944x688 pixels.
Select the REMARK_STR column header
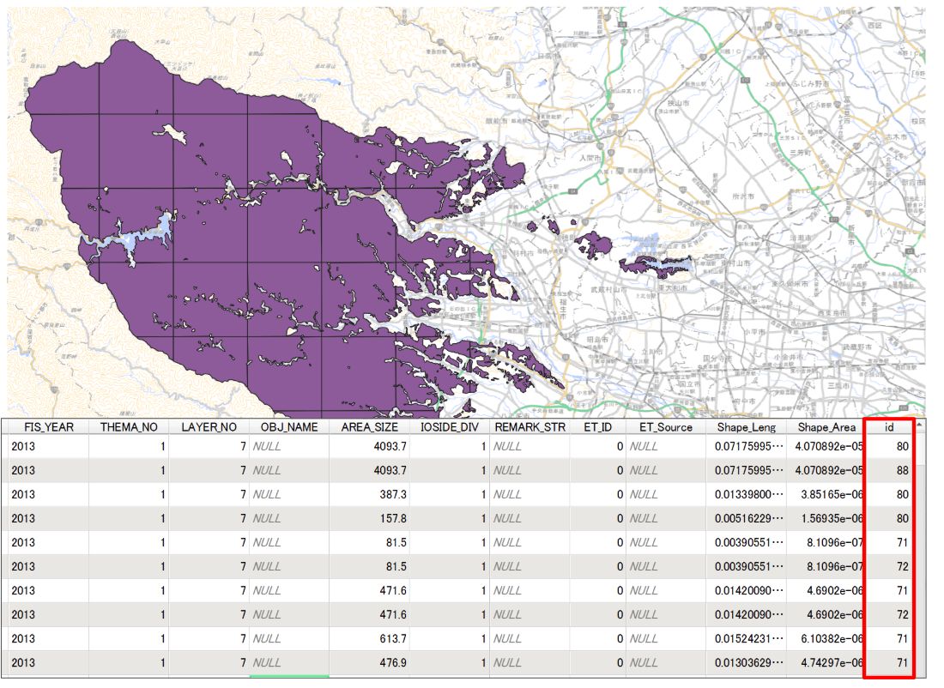(x=529, y=426)
